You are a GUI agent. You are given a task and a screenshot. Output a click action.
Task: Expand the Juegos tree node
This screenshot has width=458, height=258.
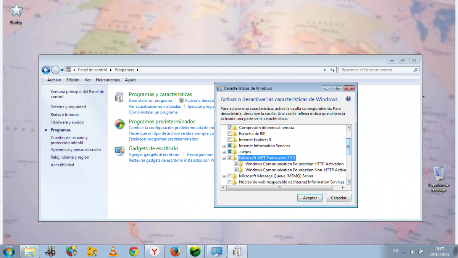[224, 152]
